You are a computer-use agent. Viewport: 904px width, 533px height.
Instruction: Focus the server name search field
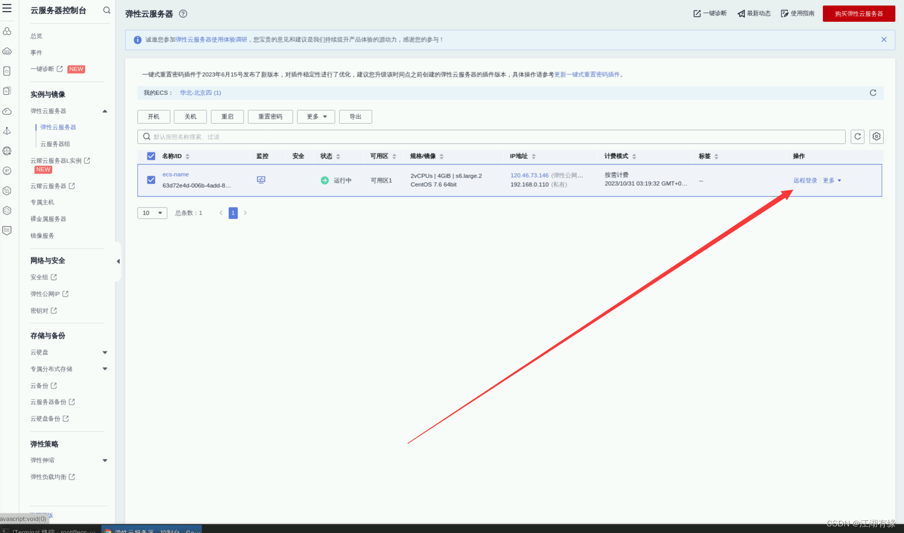pyautogui.click(x=491, y=136)
